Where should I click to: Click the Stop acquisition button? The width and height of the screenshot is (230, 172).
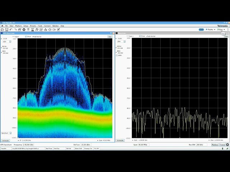tap(220, 29)
